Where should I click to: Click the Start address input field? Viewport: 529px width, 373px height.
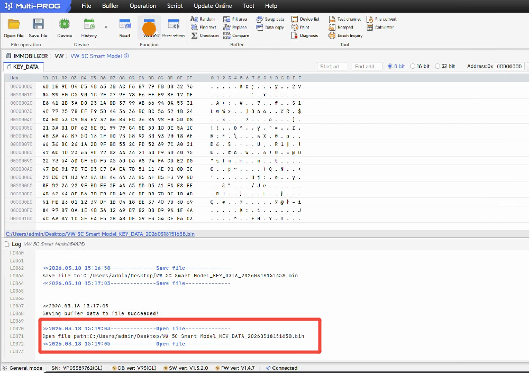333,66
